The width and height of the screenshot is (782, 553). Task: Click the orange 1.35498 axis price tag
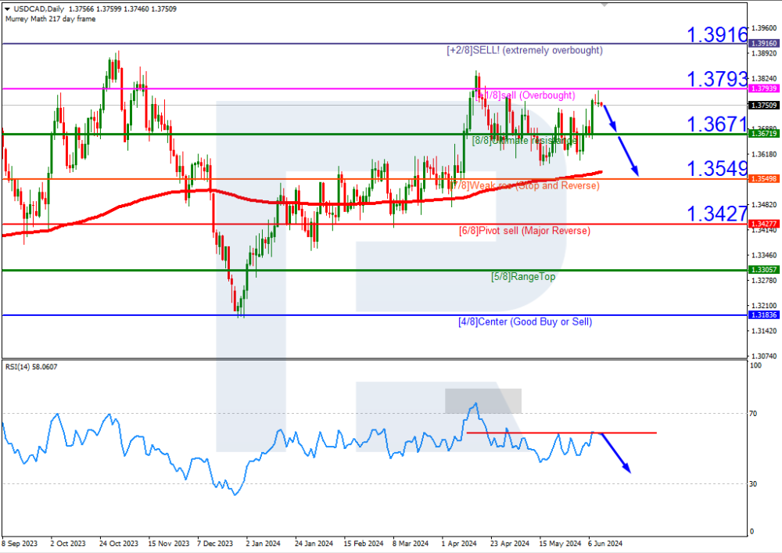point(762,179)
